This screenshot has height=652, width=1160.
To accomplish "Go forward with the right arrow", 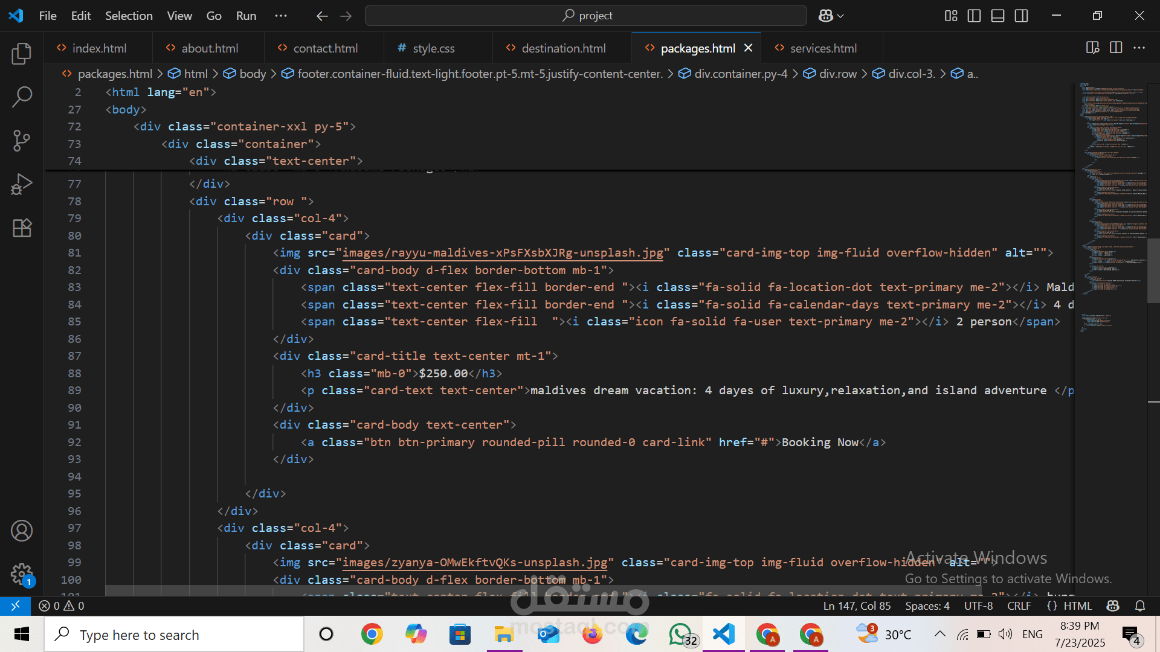I will point(346,16).
